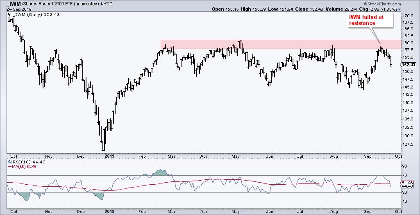Screen dimensions: 420x215
Task: Click the Aug label under the price chart
Action: (333, 156)
